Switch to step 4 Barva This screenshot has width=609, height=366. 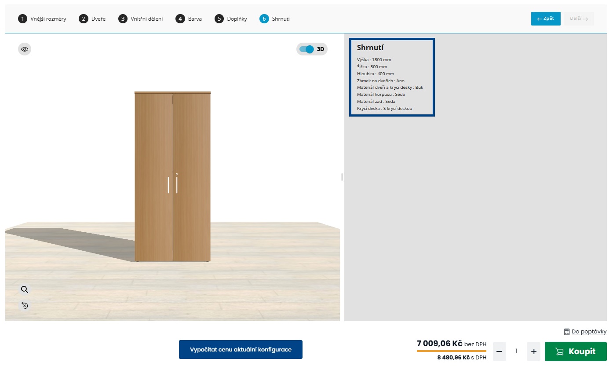click(189, 18)
